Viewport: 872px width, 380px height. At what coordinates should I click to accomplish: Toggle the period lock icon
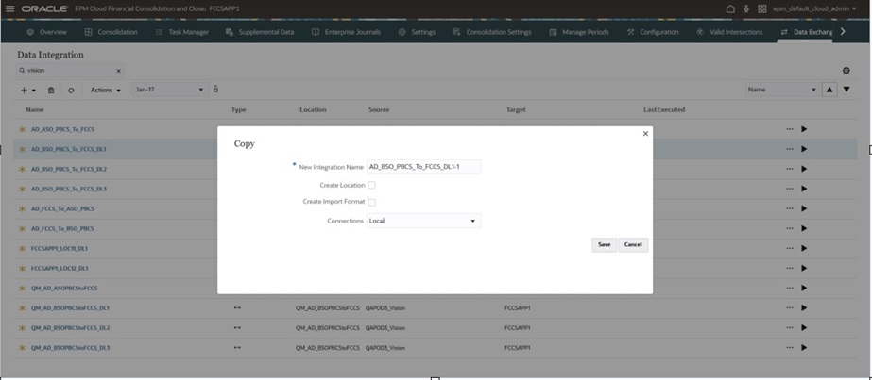click(215, 90)
